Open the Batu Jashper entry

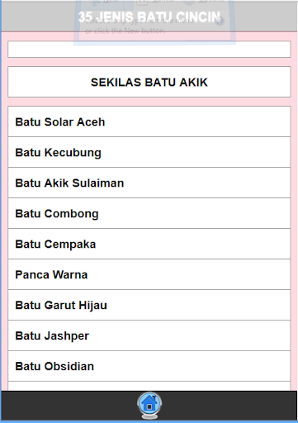(x=149, y=335)
